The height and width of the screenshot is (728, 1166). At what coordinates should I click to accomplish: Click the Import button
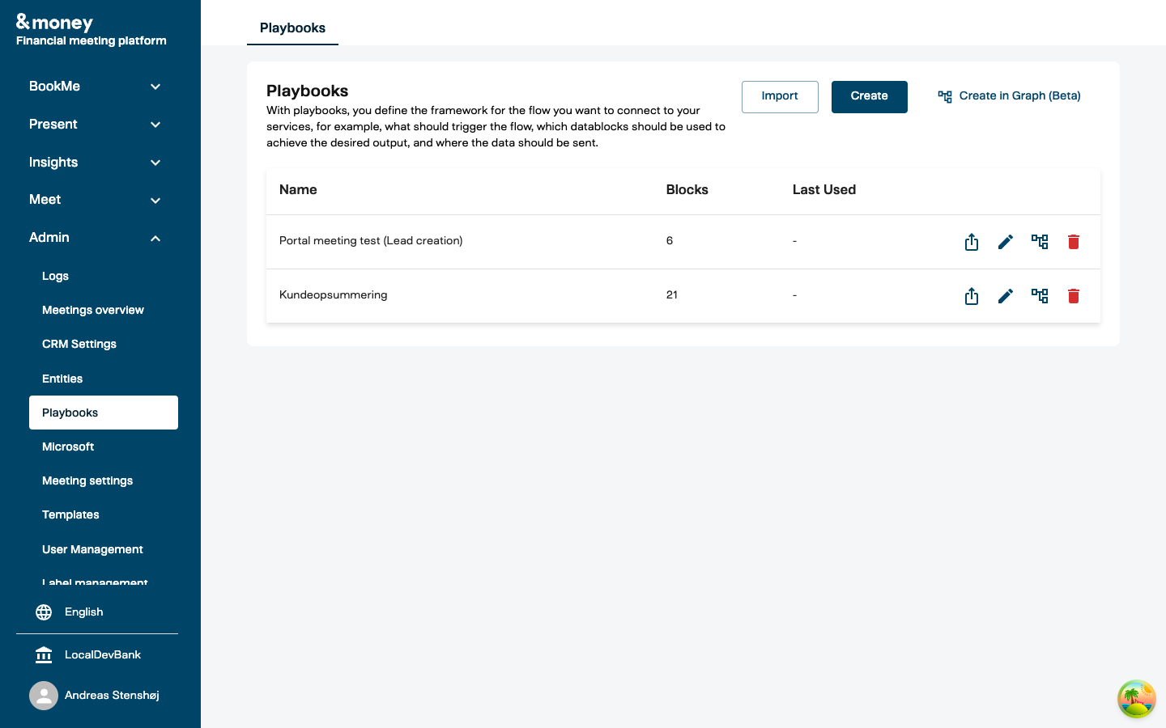[780, 97]
